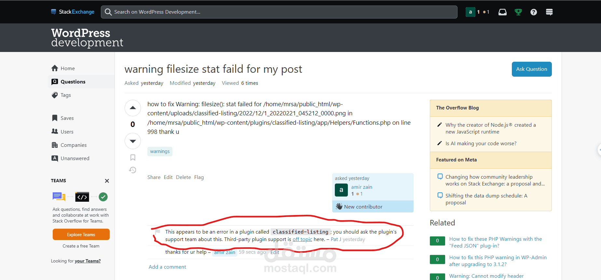Click the asker avatar in the user card
Viewport: 601px width, 280px height.
point(341,190)
